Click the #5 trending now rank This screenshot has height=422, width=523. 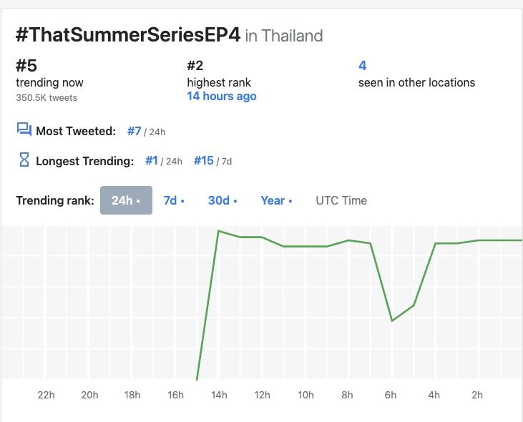(26, 66)
